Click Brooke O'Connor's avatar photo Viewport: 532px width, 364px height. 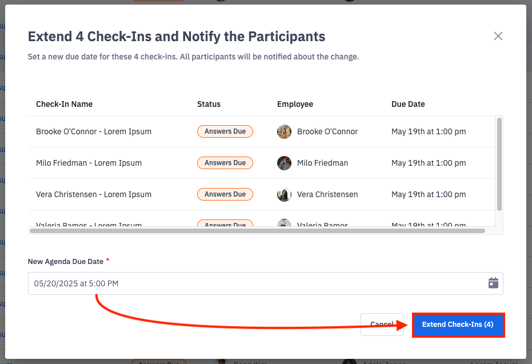pos(284,131)
